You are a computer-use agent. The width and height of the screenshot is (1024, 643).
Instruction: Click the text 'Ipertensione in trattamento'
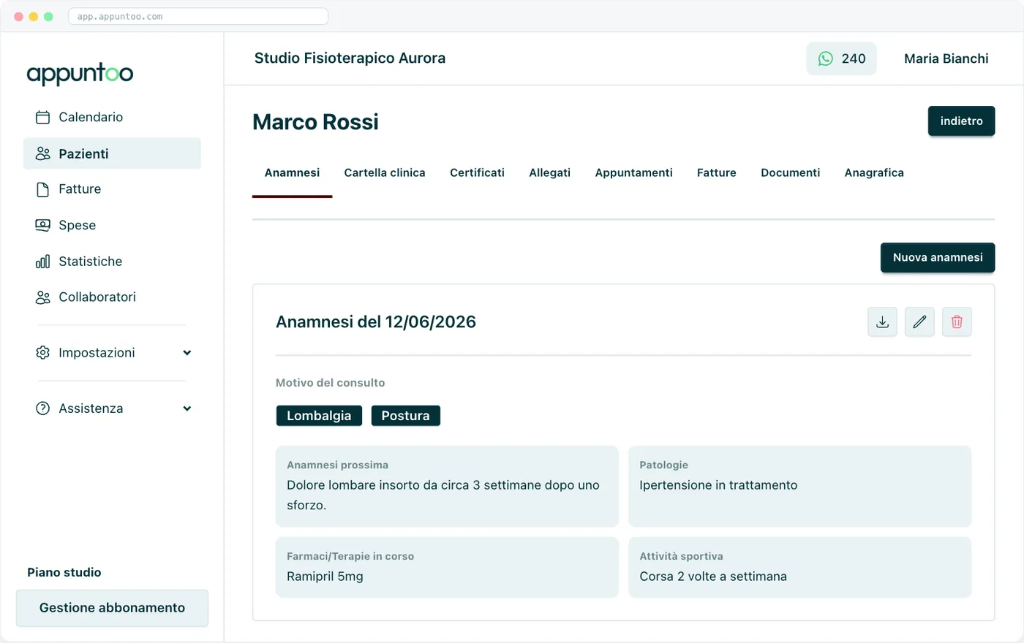(x=718, y=485)
